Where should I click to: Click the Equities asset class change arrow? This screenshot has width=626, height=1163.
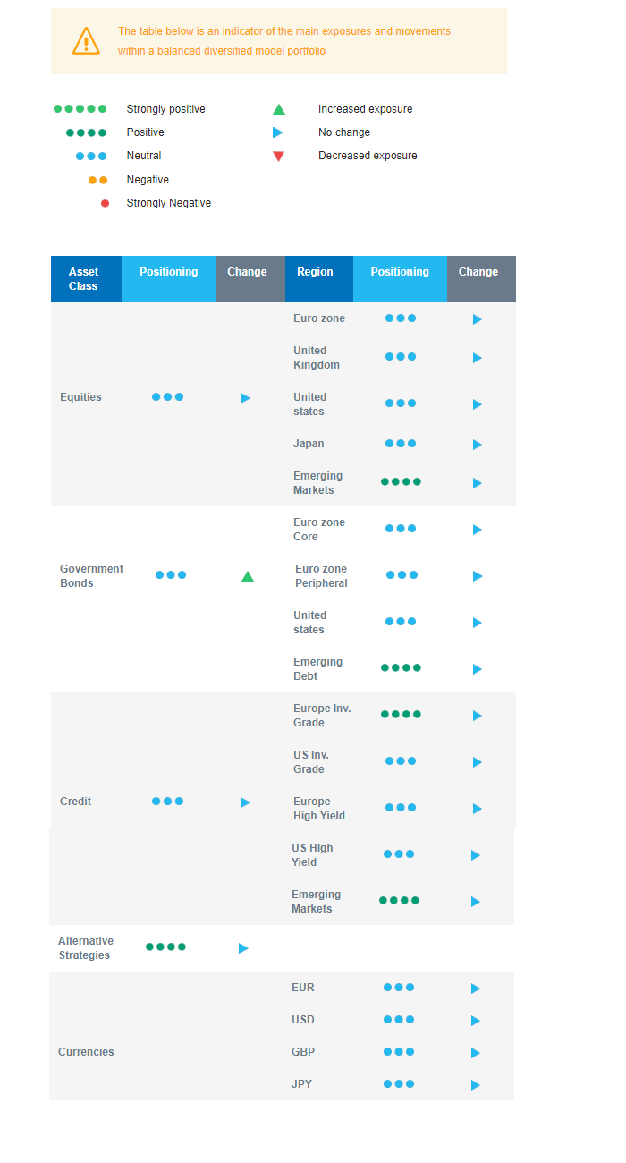pos(245,397)
